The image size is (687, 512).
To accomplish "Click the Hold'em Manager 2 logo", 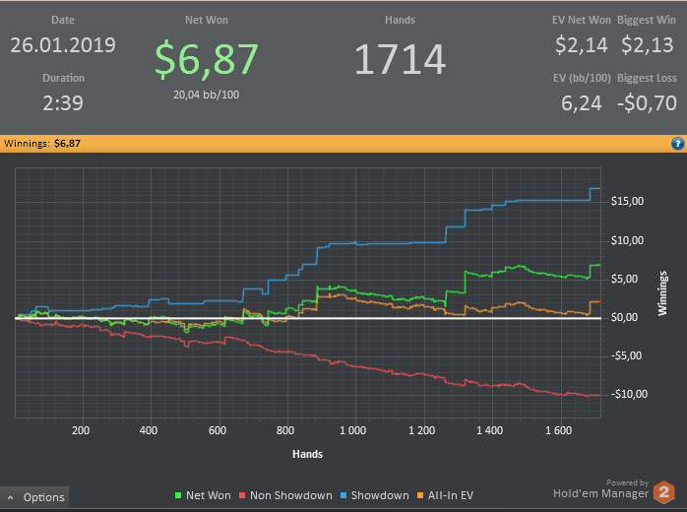I will (x=663, y=492).
